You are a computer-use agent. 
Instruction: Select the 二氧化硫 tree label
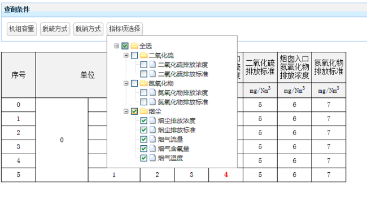click(161, 56)
